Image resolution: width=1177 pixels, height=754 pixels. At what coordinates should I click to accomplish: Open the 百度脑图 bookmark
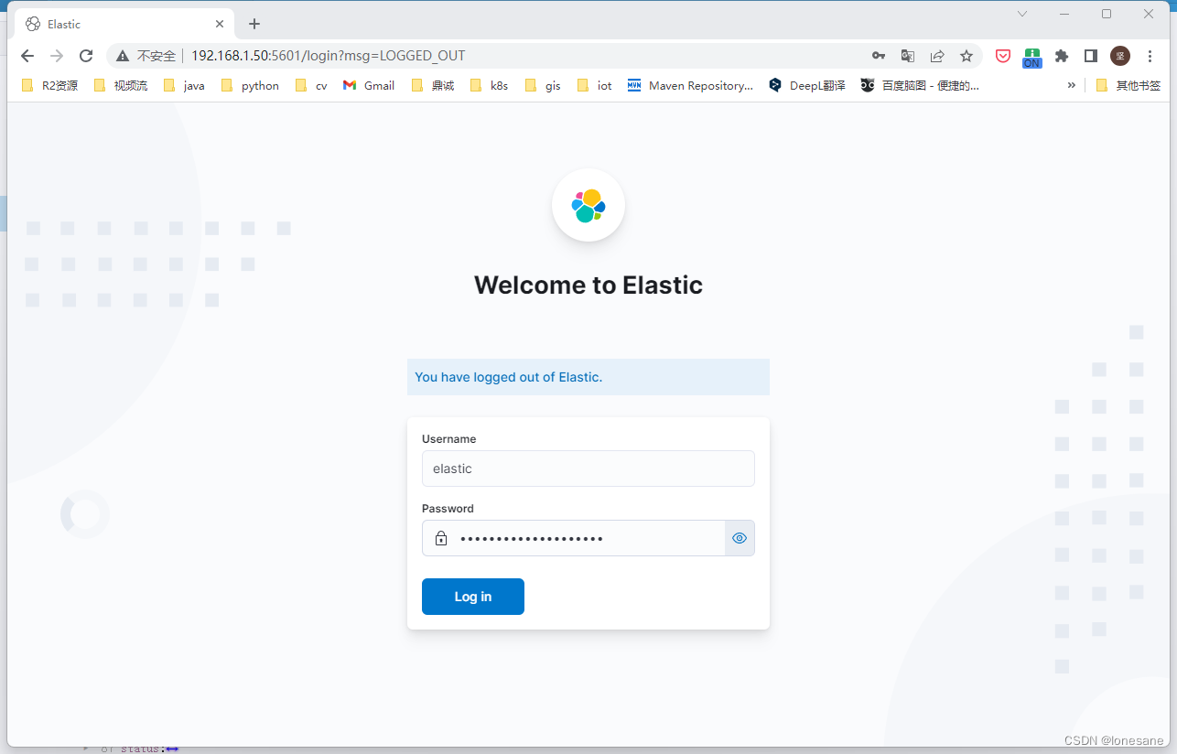click(920, 85)
